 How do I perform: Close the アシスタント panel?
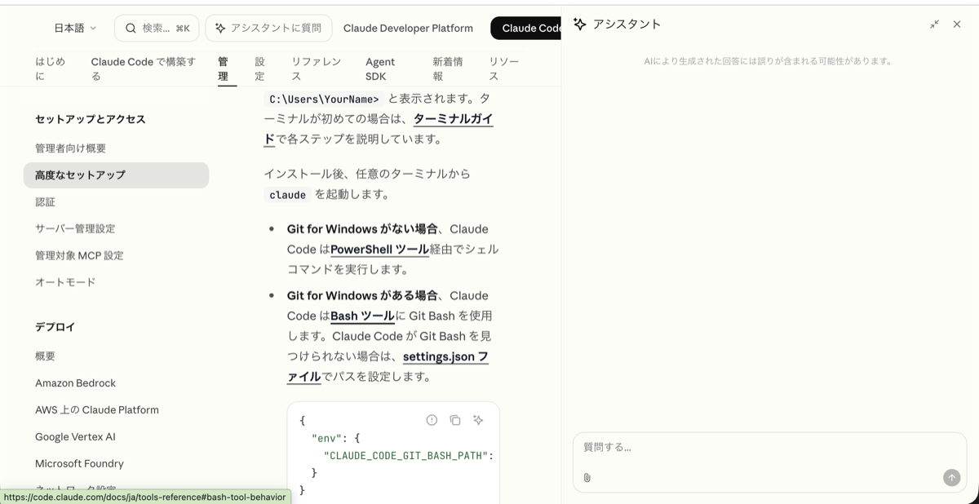pos(957,24)
